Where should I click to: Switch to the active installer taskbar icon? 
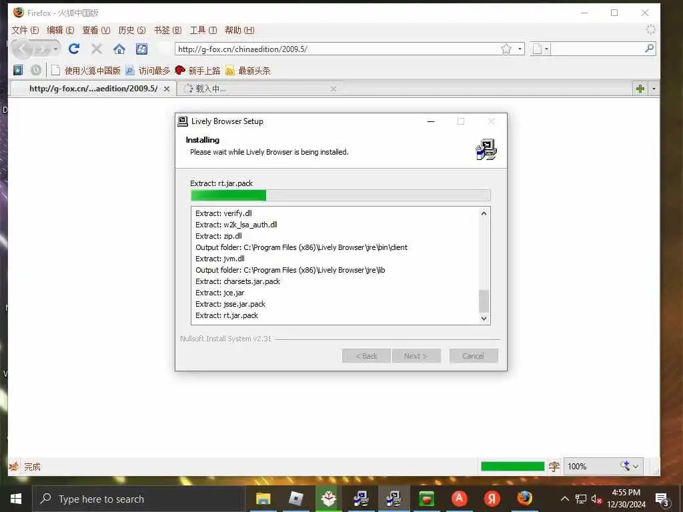coord(394,499)
